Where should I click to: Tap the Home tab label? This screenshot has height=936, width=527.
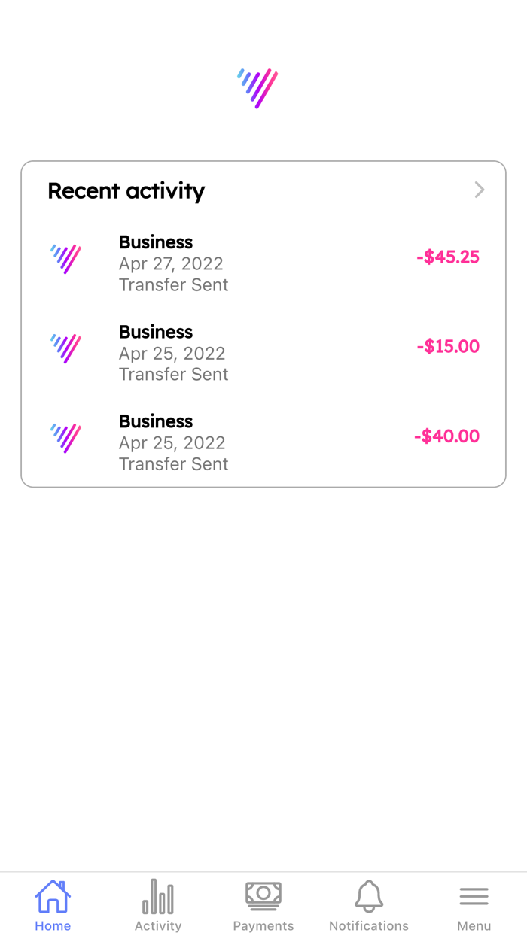53,926
